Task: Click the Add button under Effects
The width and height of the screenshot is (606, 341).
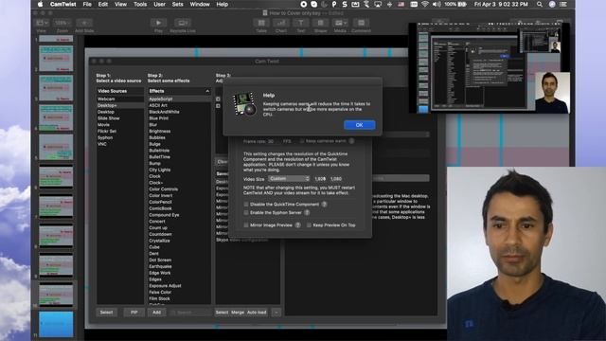Action: click(x=156, y=313)
